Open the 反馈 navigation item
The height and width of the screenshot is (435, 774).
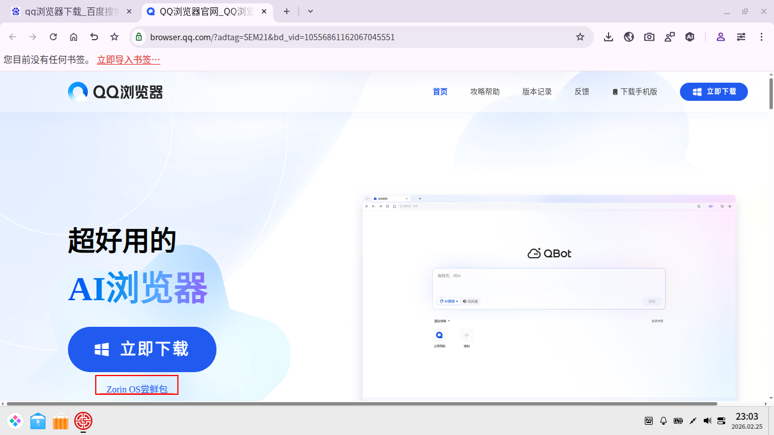(582, 92)
